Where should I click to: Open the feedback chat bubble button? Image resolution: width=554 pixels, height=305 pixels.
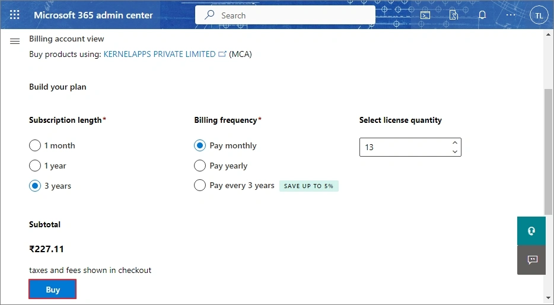531,260
